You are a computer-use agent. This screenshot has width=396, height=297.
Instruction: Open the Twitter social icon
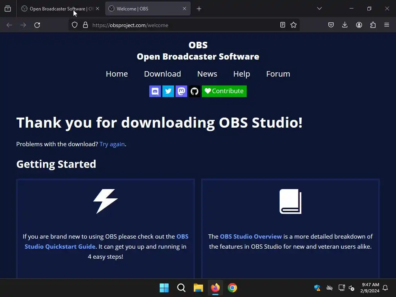point(168,91)
